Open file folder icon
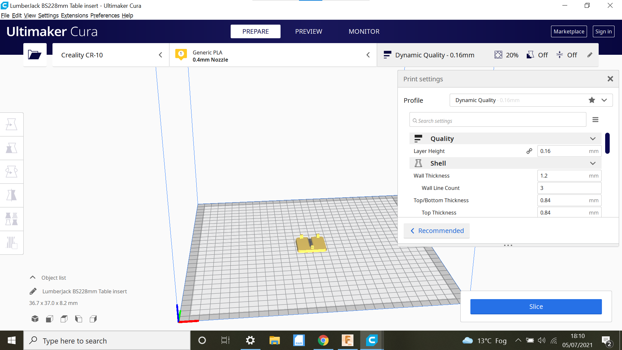Screen dimensions: 622x350 (35, 55)
